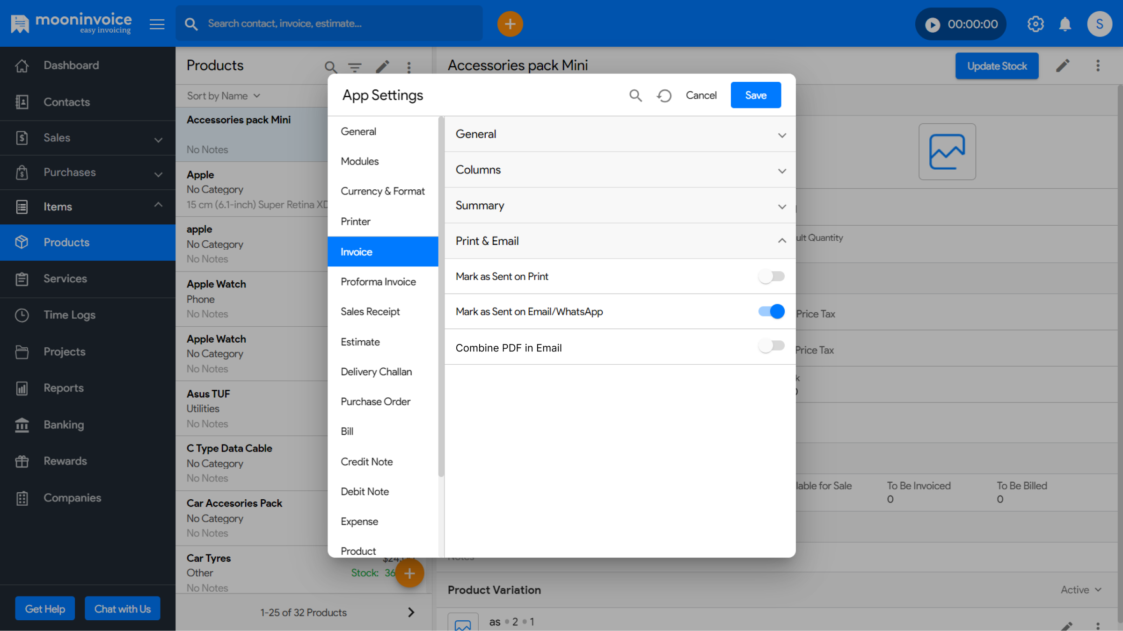Open Active status dropdown
The image size is (1123, 631).
(x=1081, y=590)
